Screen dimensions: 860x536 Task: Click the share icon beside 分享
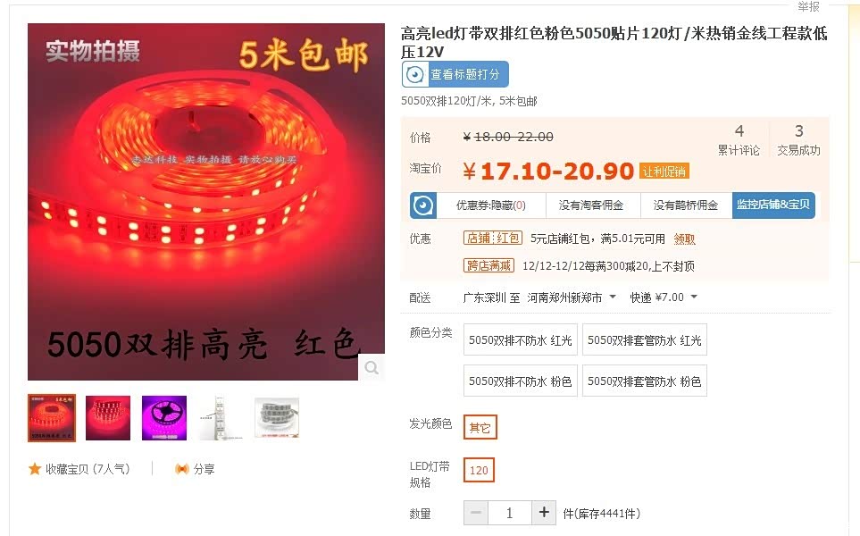click(181, 468)
